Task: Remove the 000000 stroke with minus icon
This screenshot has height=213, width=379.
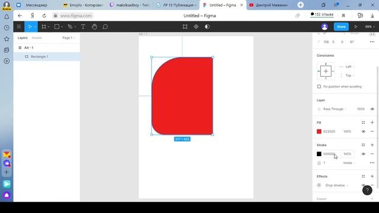Action: pos(372,154)
